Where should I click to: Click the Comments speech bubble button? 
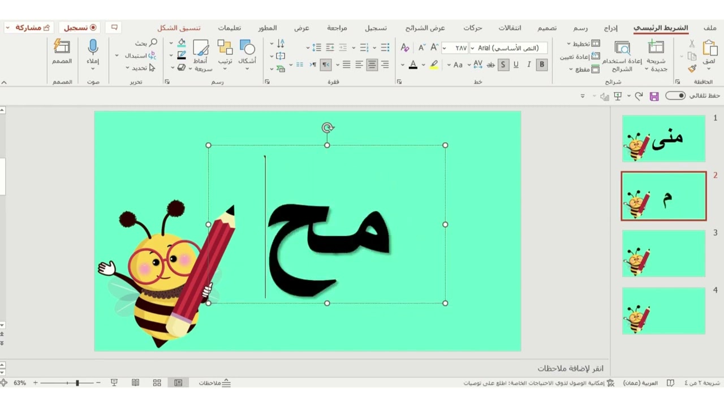point(114,28)
